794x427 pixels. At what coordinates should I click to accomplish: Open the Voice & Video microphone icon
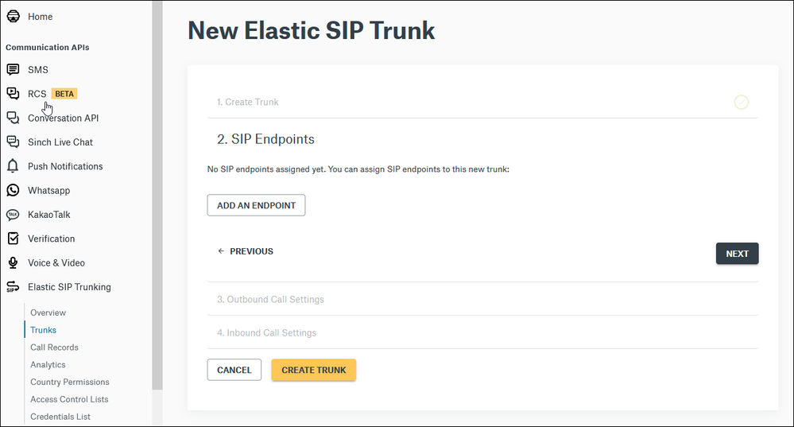point(14,263)
